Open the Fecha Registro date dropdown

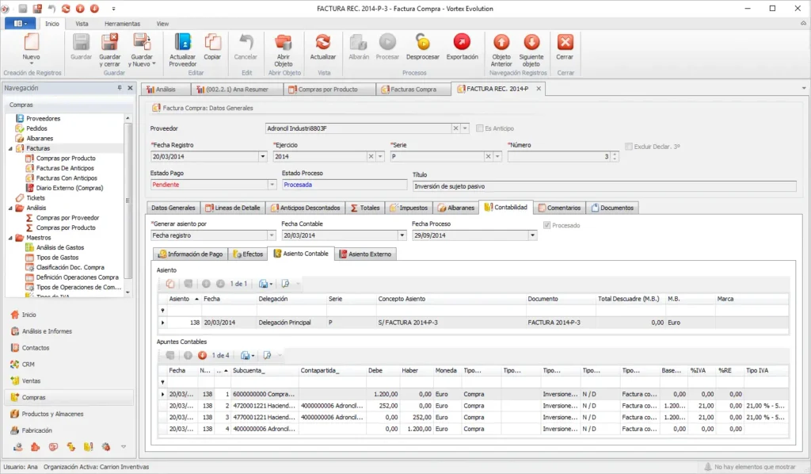[262, 156]
